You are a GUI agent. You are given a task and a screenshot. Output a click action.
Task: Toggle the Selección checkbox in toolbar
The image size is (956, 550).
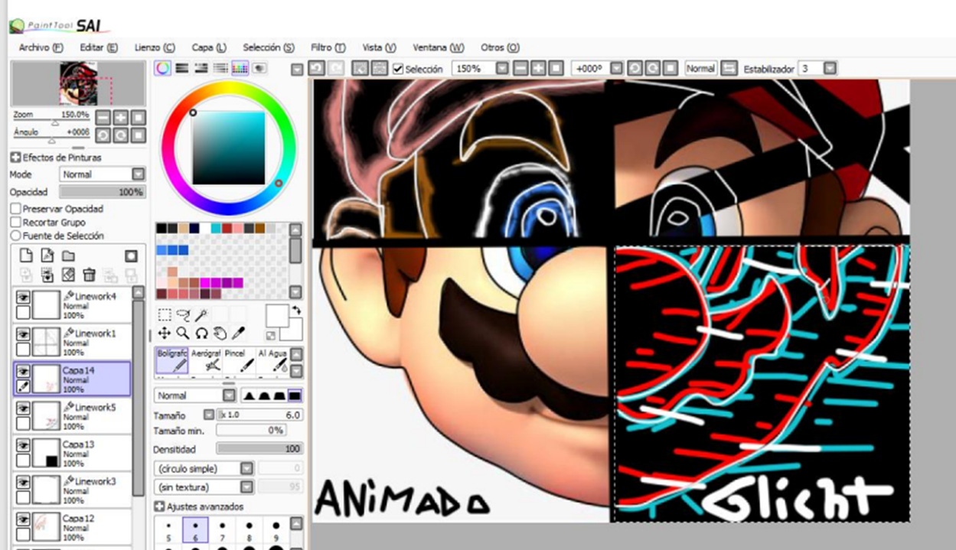pyautogui.click(x=398, y=69)
